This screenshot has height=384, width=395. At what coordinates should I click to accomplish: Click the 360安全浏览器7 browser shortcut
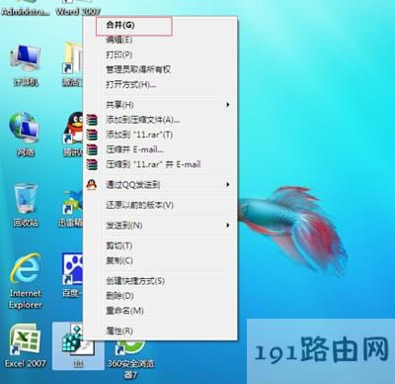click(x=130, y=359)
